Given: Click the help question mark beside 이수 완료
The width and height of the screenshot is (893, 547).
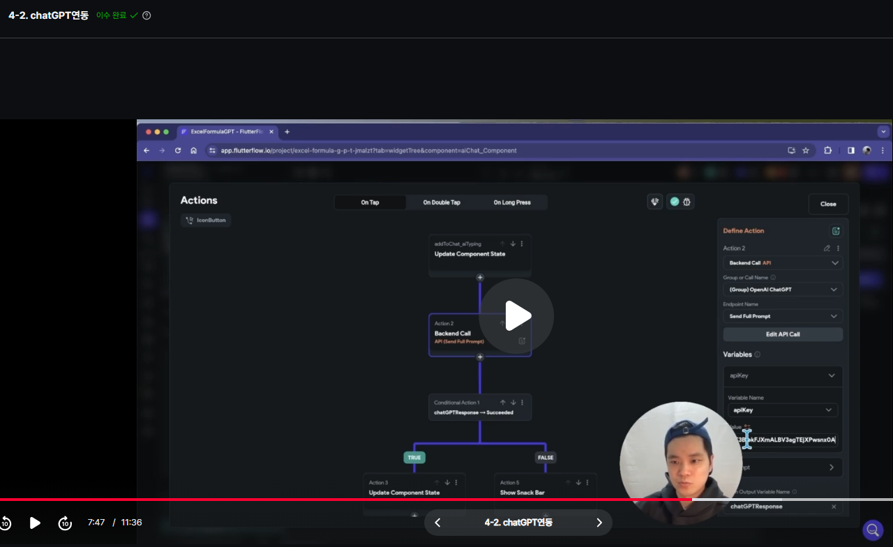Looking at the screenshot, I should coord(147,15).
